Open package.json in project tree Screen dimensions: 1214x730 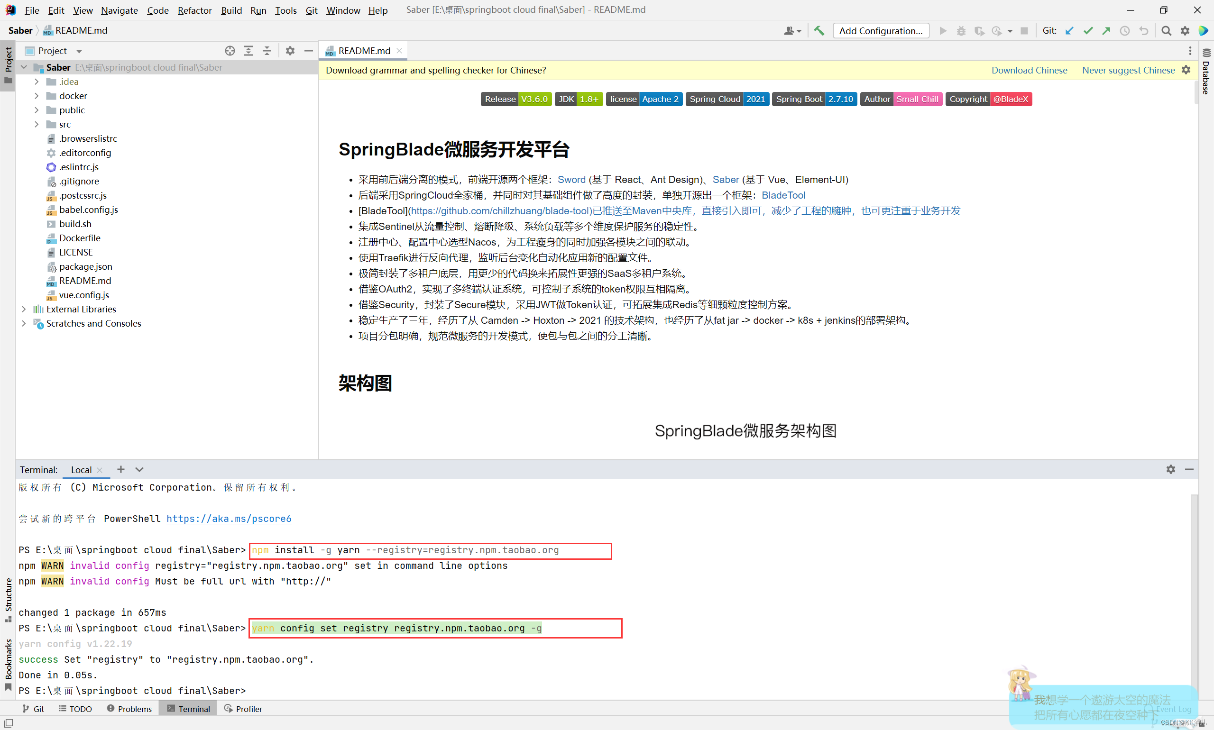click(86, 266)
